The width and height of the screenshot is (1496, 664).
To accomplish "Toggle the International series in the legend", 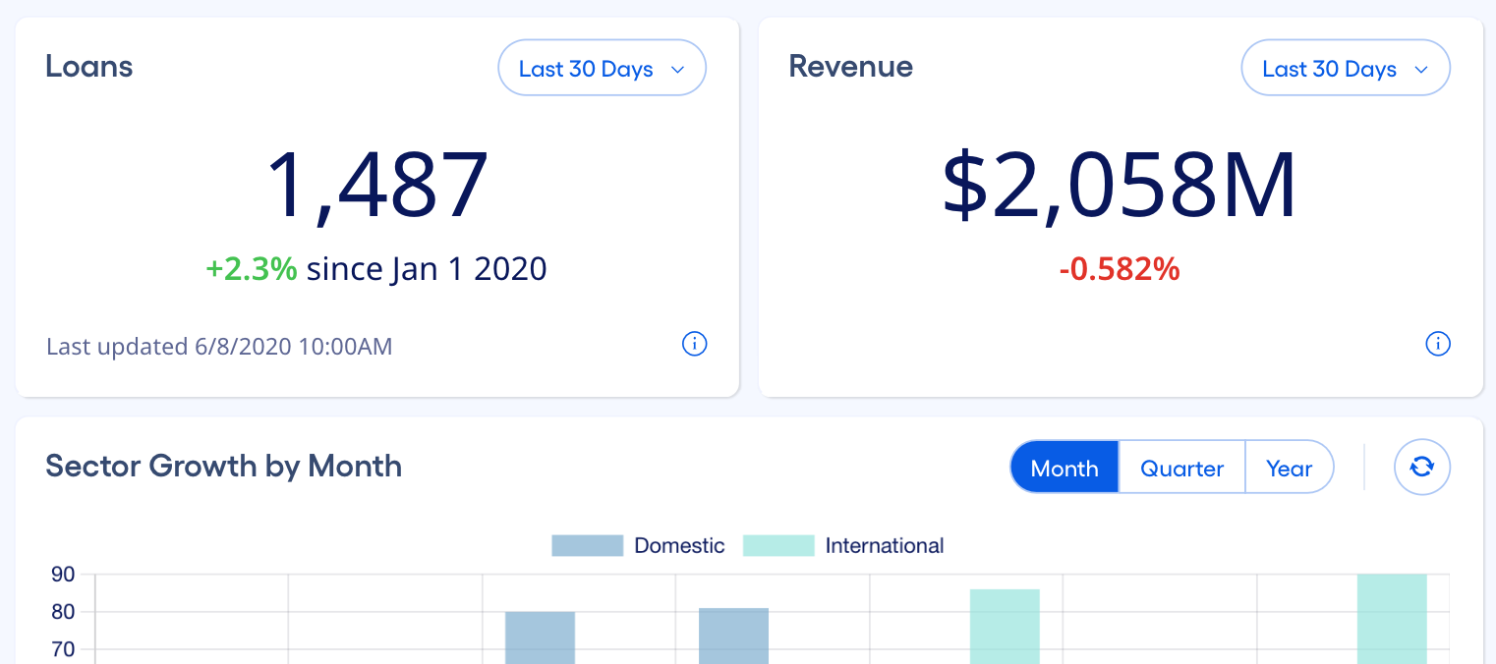I will [x=884, y=545].
